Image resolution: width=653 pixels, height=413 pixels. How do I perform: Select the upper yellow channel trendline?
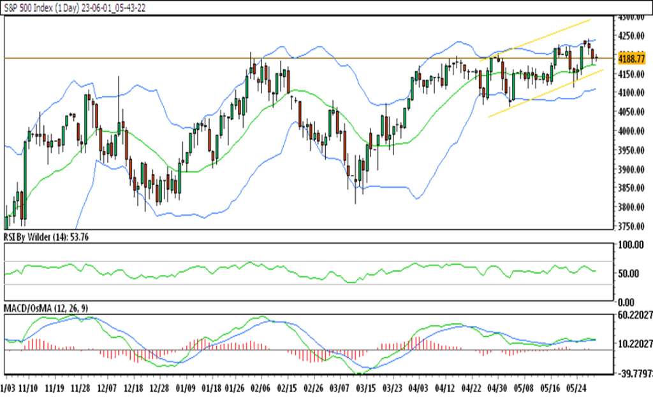(x=535, y=40)
